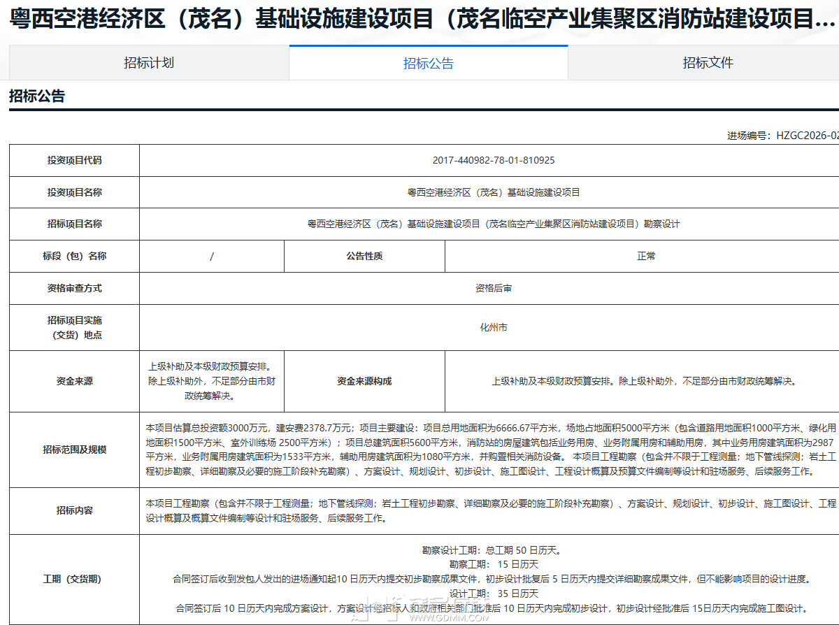Image resolution: width=839 pixels, height=625 pixels.
Task: Click the paragraph starting 本项目估算总投资额3000万元
Action: click(x=492, y=450)
